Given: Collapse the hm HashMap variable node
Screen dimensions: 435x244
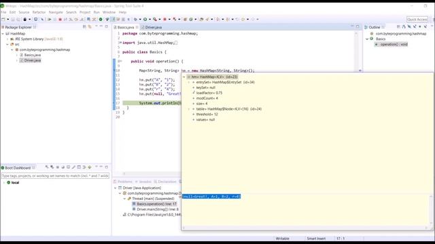Looking at the screenshot, I should pos(184,77).
